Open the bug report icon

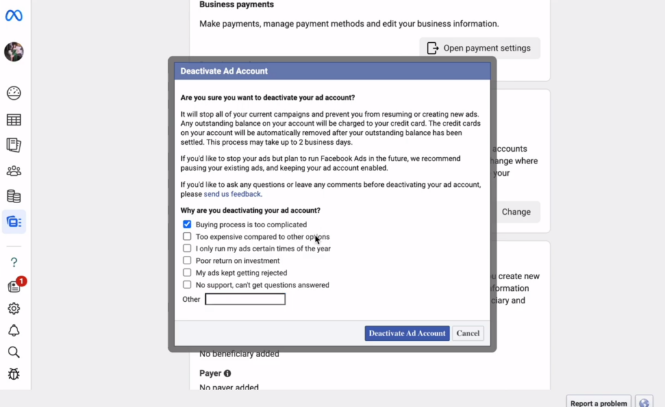click(x=14, y=374)
